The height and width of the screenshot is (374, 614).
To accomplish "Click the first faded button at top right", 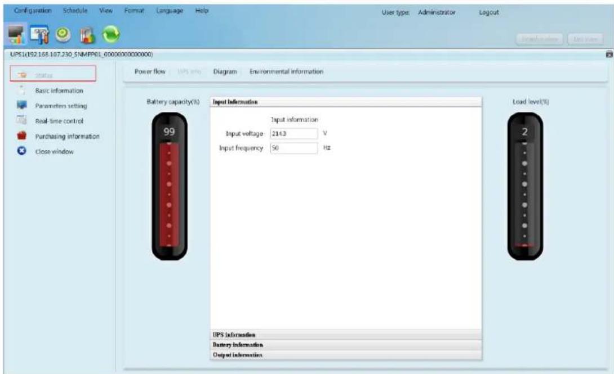I will (x=540, y=39).
